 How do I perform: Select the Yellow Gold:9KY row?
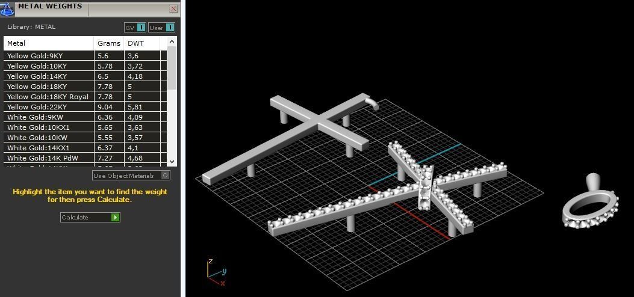pyautogui.click(x=85, y=56)
